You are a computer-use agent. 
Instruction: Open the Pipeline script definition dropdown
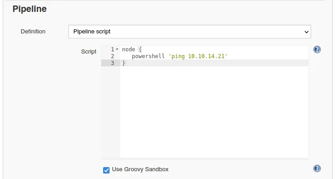(x=190, y=32)
